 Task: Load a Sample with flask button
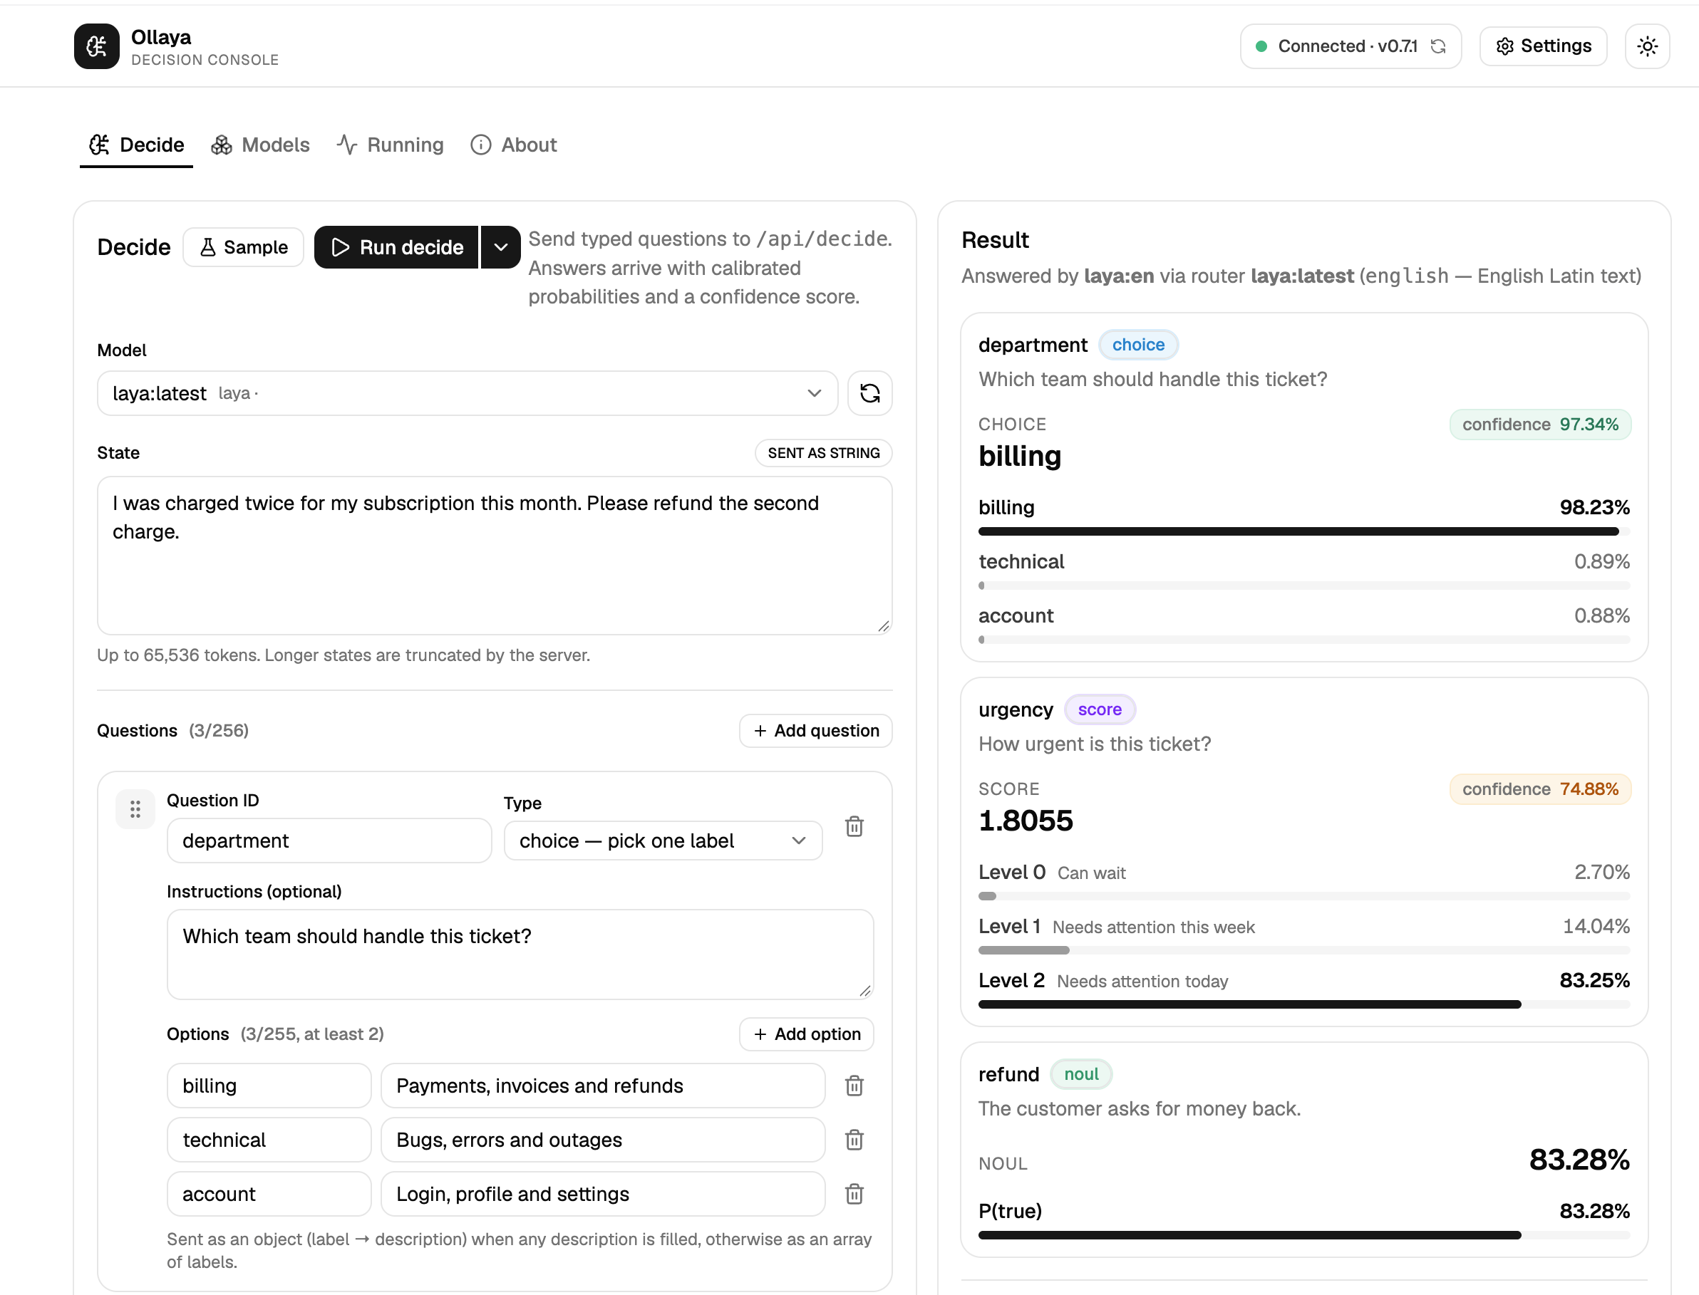244,247
